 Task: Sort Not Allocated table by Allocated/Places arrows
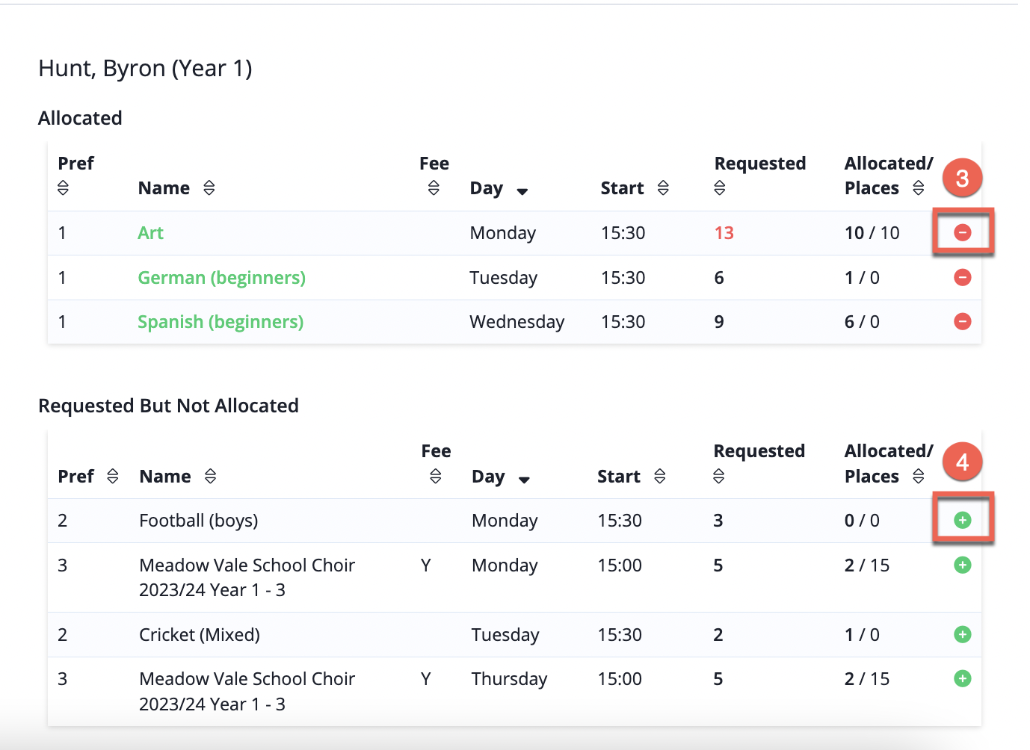pos(919,476)
